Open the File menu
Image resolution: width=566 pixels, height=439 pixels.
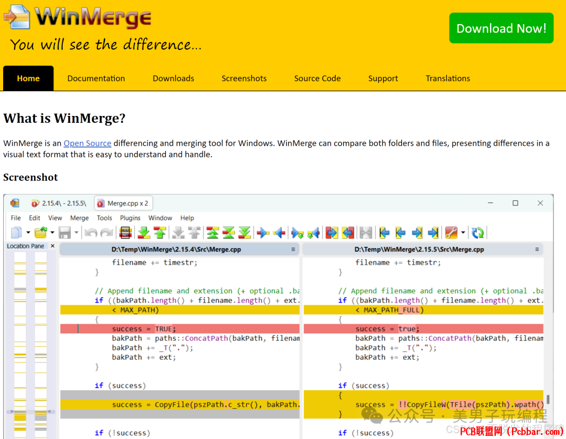[x=16, y=218]
